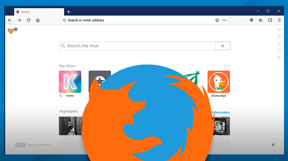Open add-ons puzzle icon in side column
Screen dimensions: 288x161
[x=279, y=58]
